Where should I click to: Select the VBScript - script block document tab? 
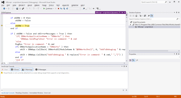tap(107, 12)
